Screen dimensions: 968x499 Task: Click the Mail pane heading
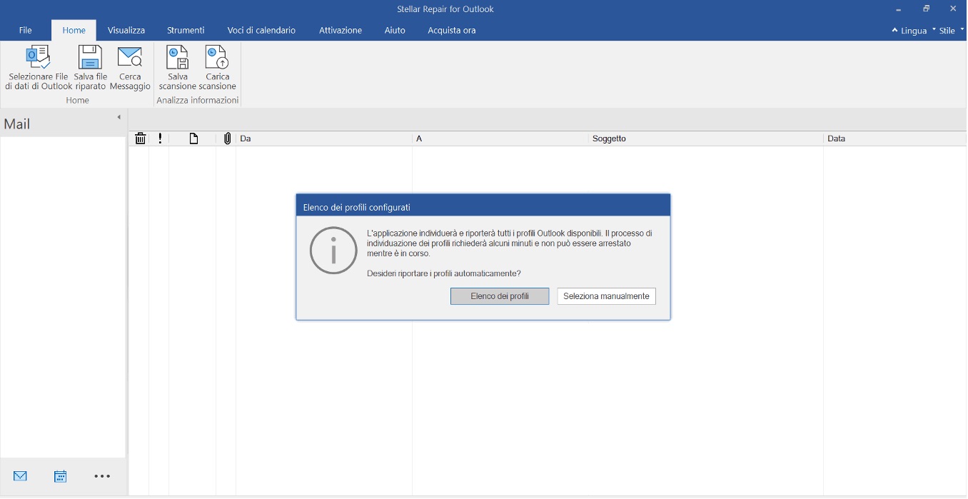(x=17, y=124)
